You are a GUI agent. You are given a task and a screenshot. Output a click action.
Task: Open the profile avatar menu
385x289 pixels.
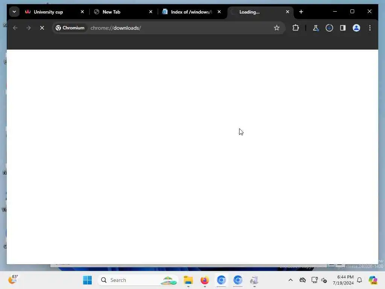[x=356, y=28]
